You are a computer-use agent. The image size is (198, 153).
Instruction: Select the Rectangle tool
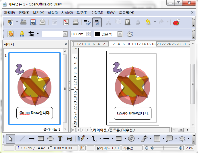pos(41,138)
